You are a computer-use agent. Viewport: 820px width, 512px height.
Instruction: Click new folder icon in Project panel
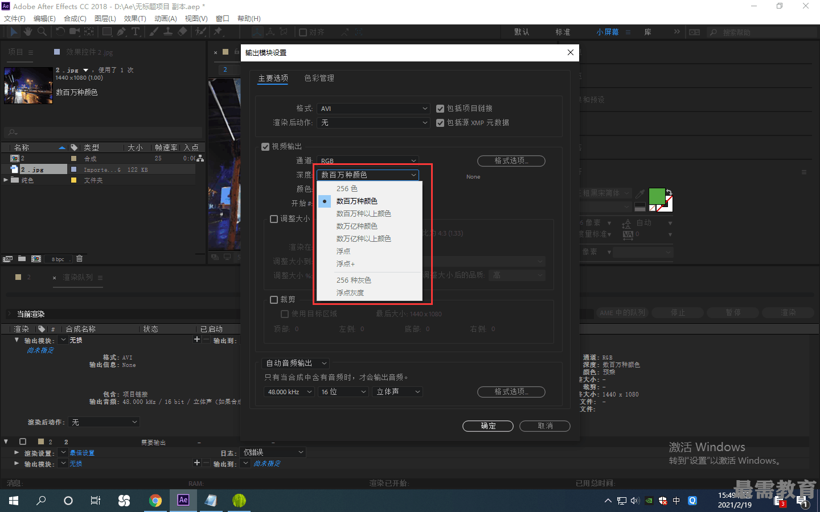coord(22,259)
